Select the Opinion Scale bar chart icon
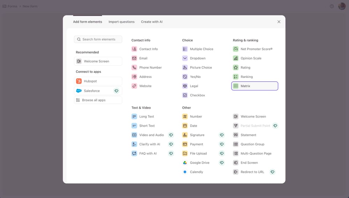Screen dimensions: 349x198 (236, 58)
